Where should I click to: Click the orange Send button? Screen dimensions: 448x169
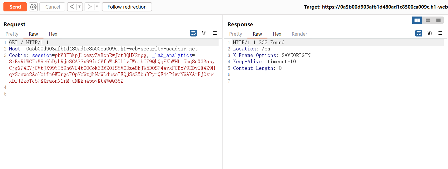pos(15,7)
